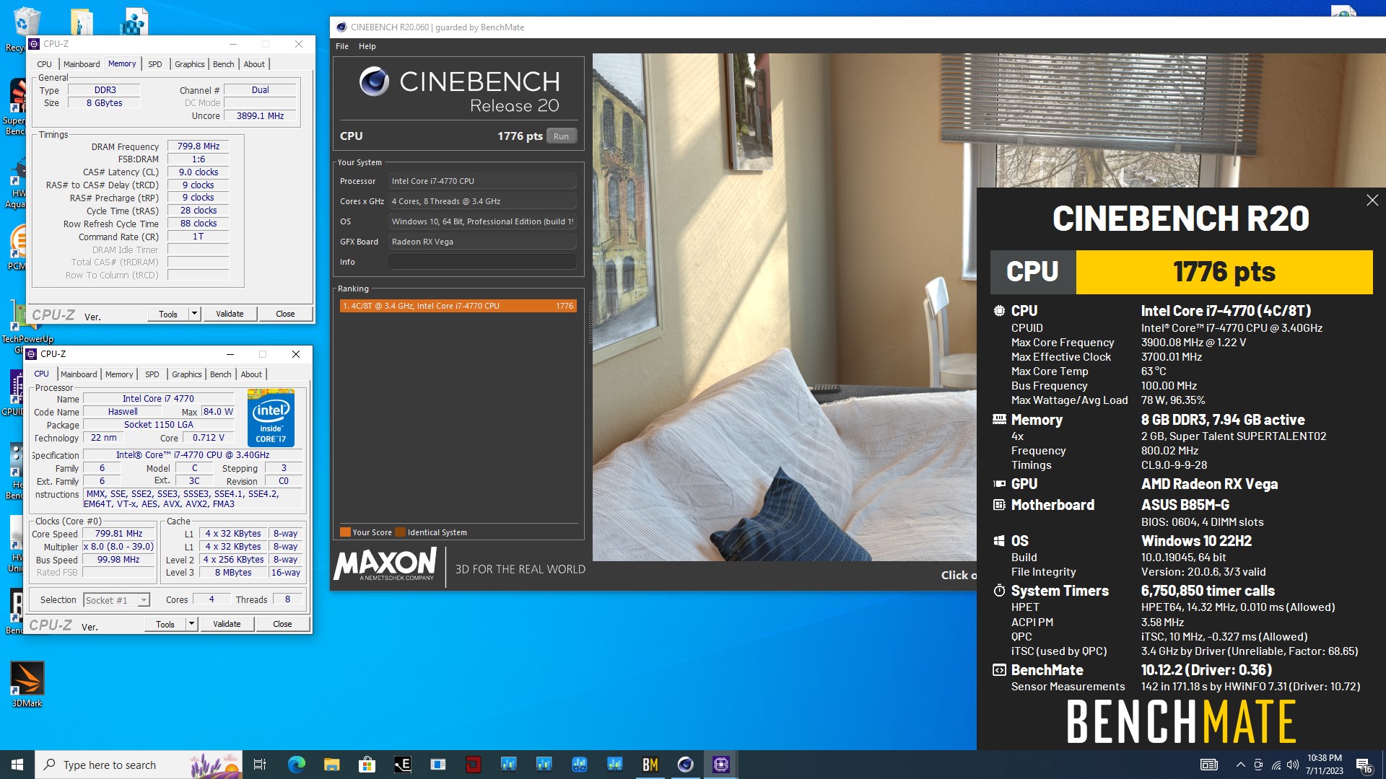Viewport: 1386px width, 779px height.
Task: Close the BenchMate result overlay with X
Action: tap(1372, 201)
